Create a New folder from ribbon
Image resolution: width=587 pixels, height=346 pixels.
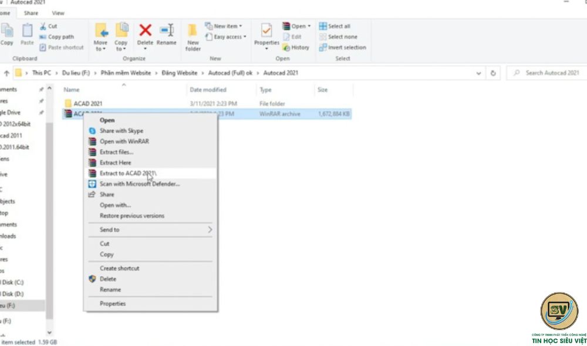tap(193, 37)
